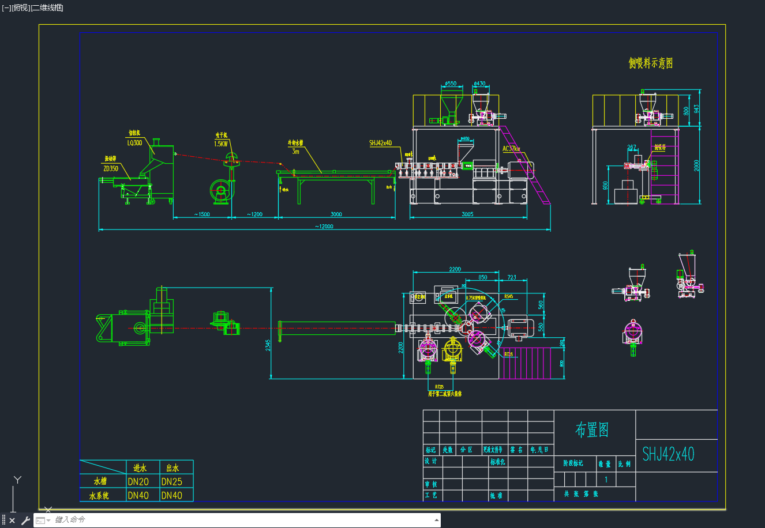
Task: Select the ø550 hopper diameter text
Action: [450, 84]
